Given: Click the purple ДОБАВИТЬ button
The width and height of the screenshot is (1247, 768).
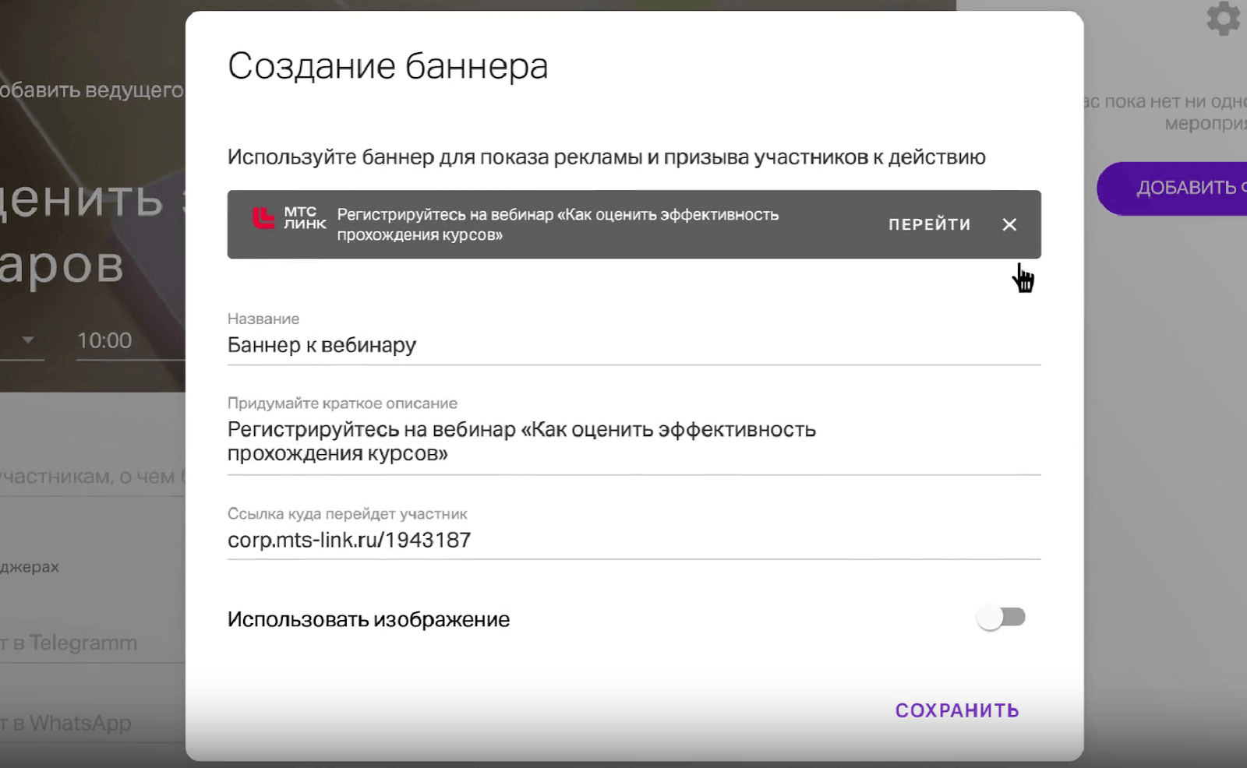Looking at the screenshot, I should click(x=1177, y=188).
